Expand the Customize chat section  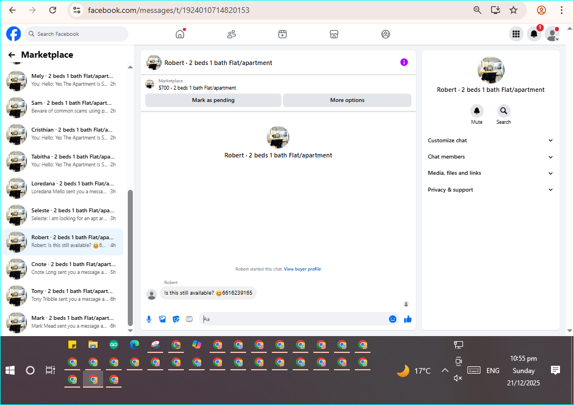490,141
